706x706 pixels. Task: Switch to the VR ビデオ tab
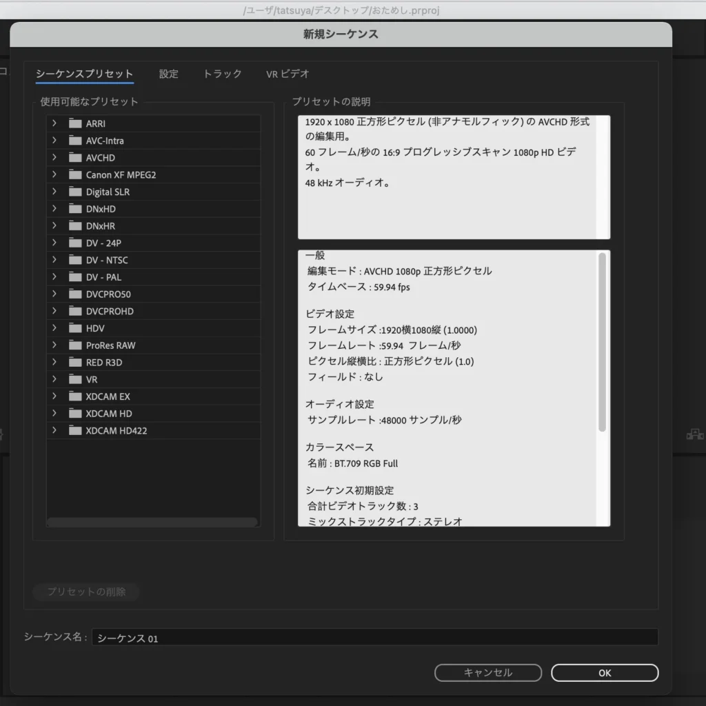pos(288,74)
